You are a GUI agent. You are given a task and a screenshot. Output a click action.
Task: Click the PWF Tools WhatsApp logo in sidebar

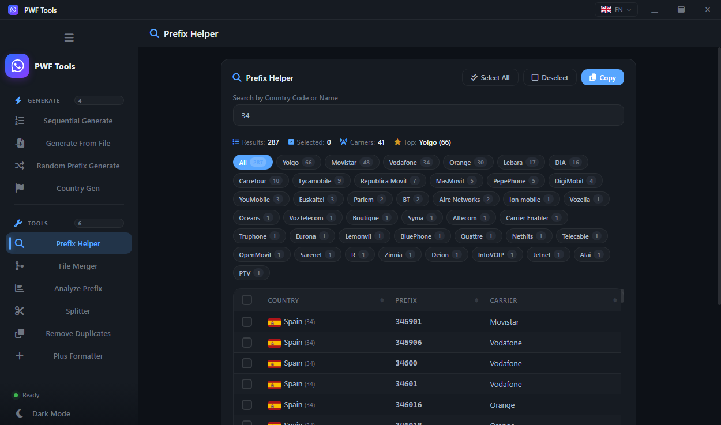[x=17, y=66]
